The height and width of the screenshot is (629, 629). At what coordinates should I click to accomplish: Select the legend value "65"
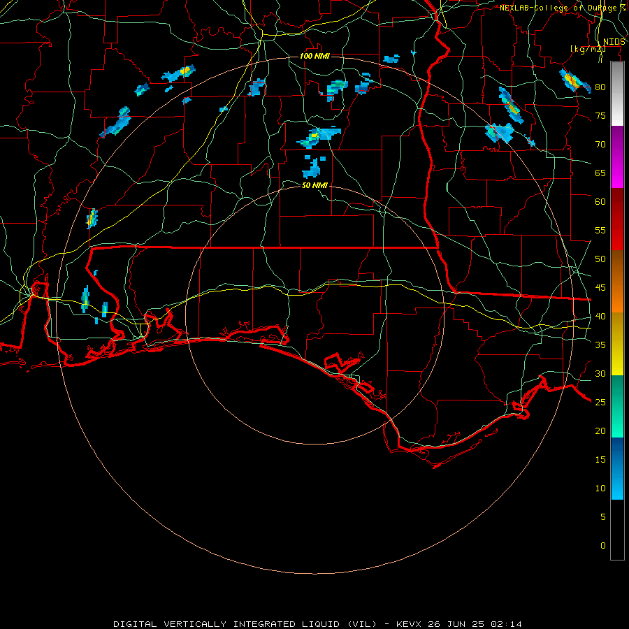(x=600, y=173)
